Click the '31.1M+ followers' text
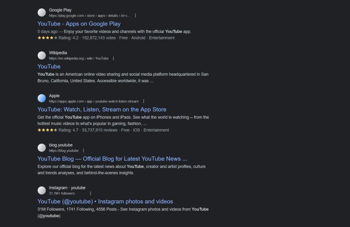 tap(62, 193)
